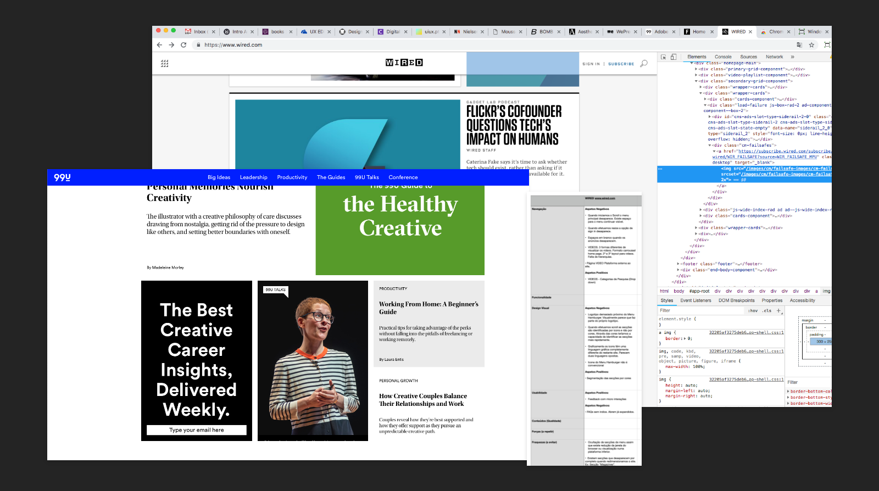Open the Sources tab in DevTools

pyautogui.click(x=748, y=57)
